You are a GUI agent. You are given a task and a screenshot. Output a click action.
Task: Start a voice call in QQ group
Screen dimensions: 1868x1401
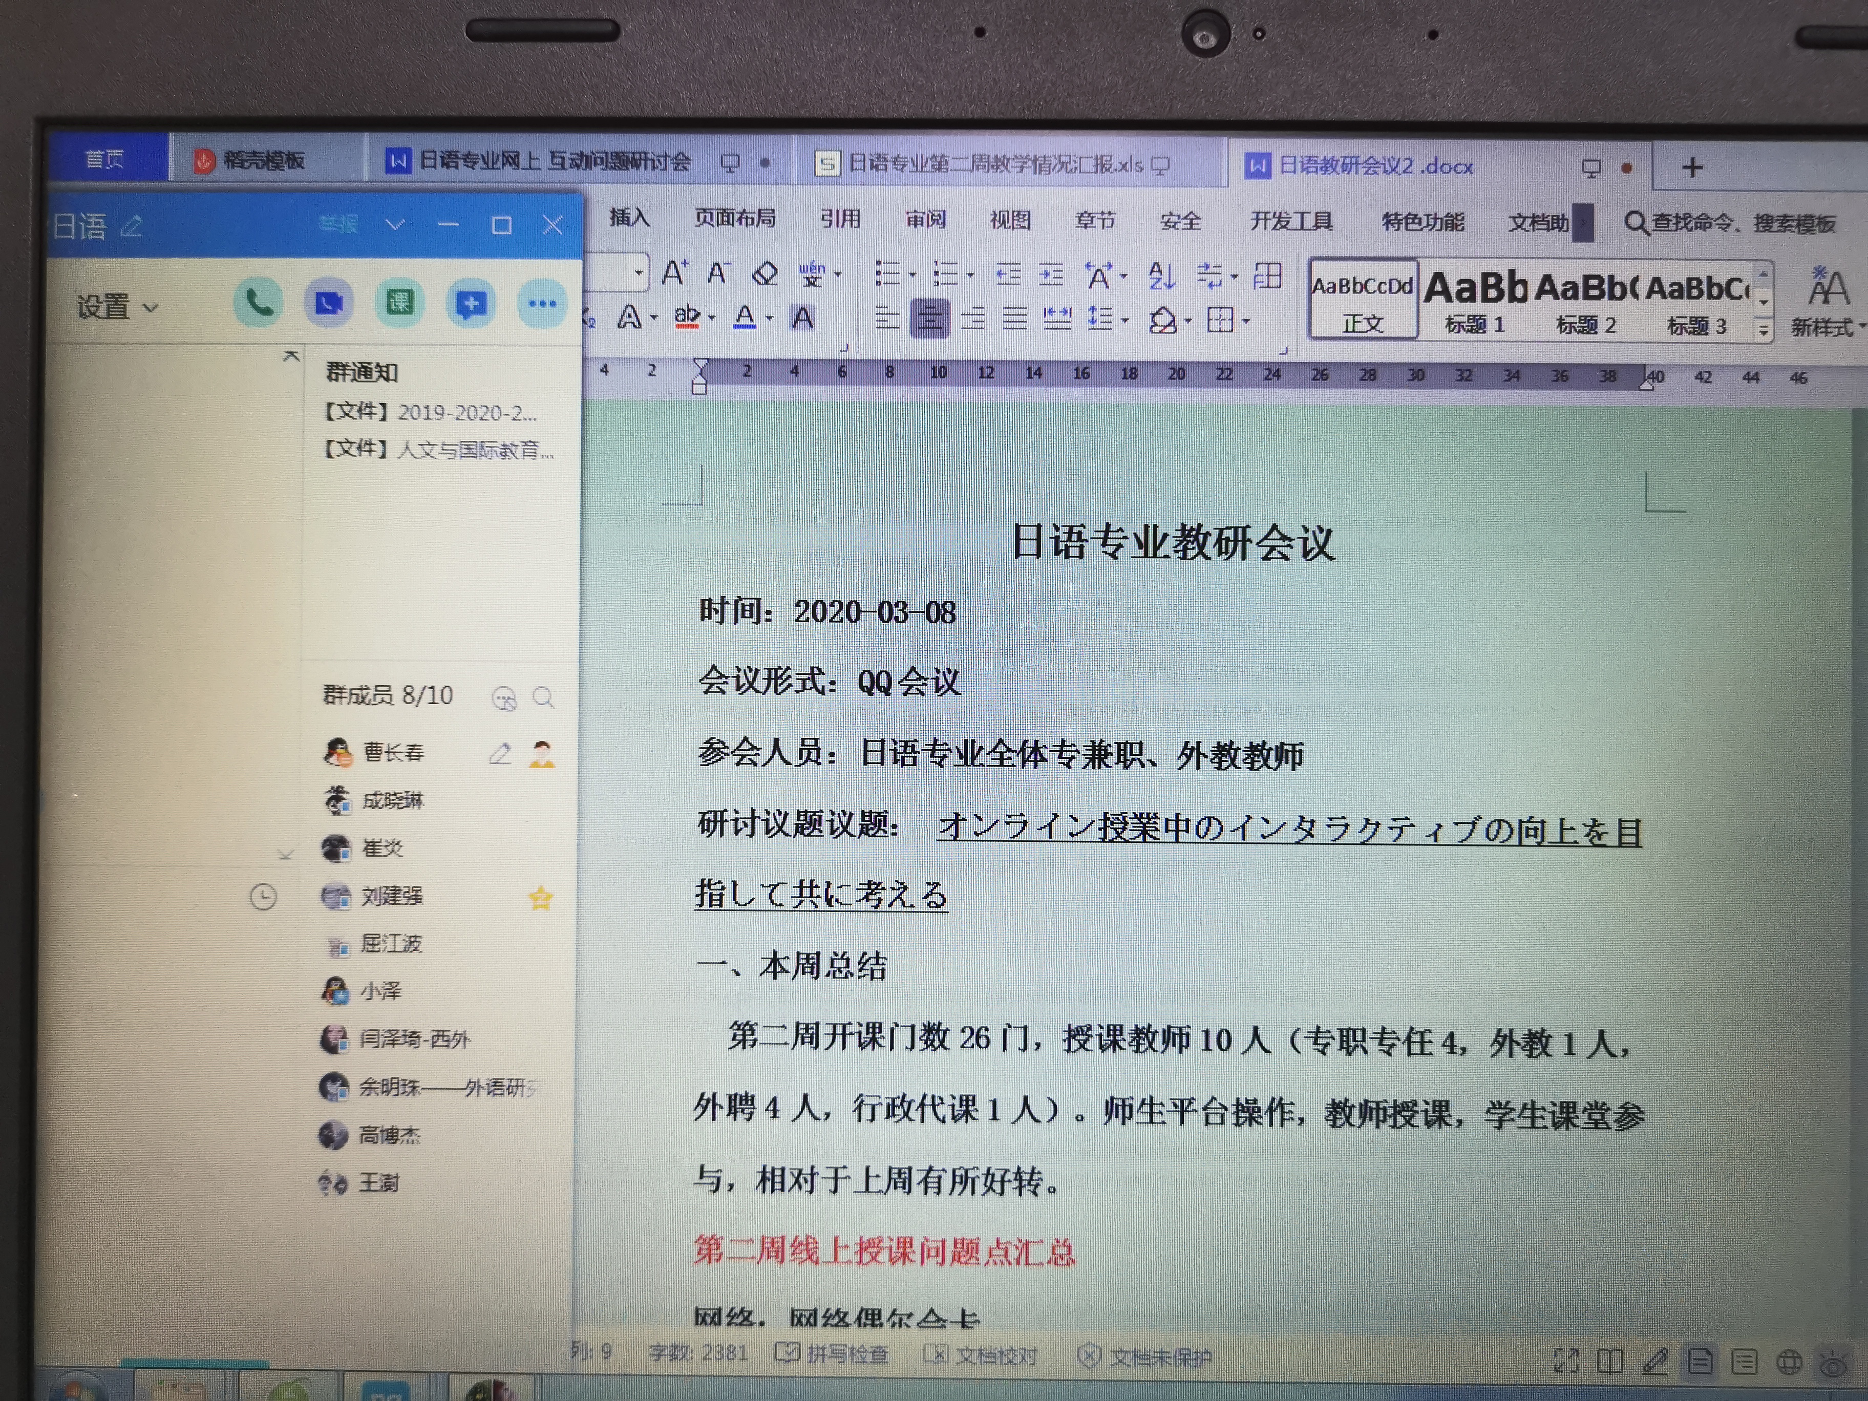pyautogui.click(x=259, y=302)
